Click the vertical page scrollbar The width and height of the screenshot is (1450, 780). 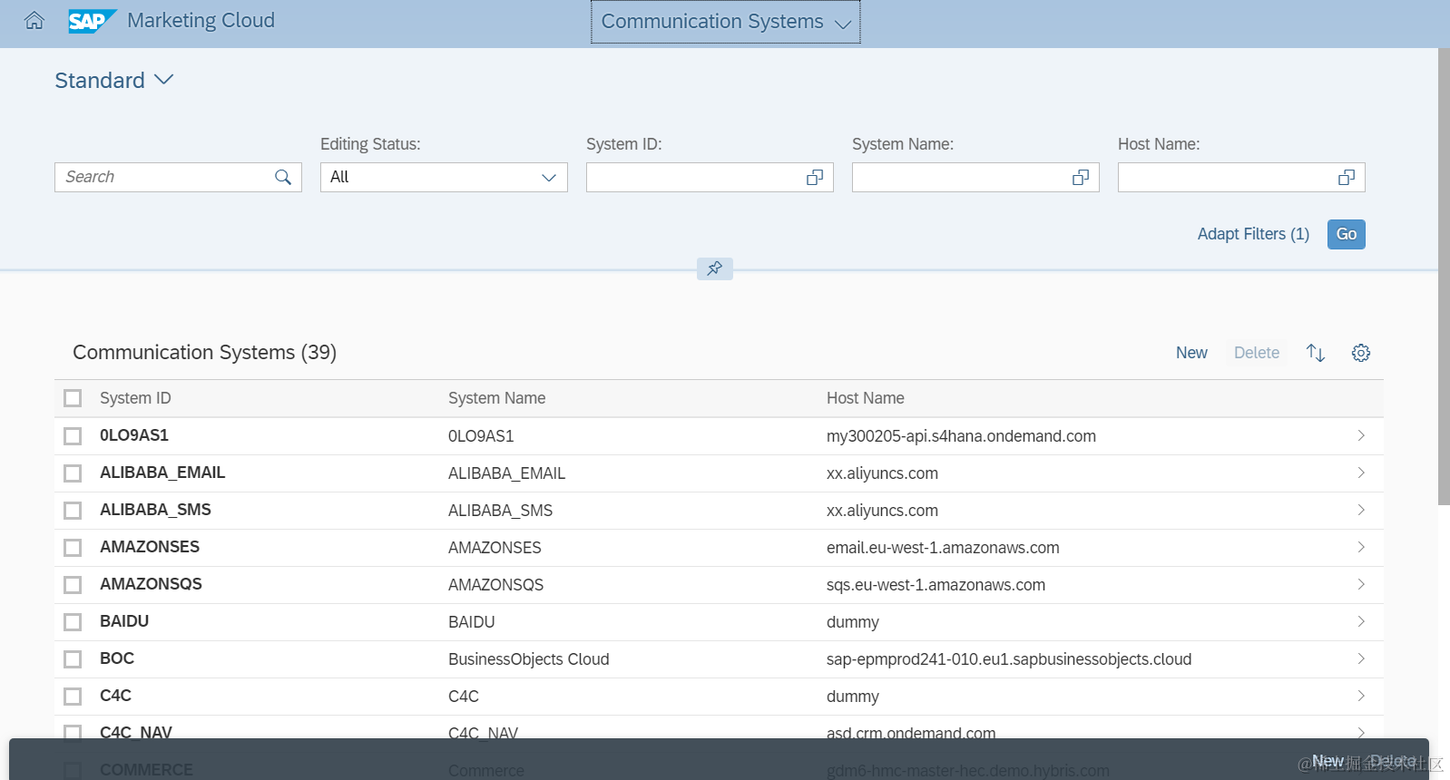click(1444, 277)
